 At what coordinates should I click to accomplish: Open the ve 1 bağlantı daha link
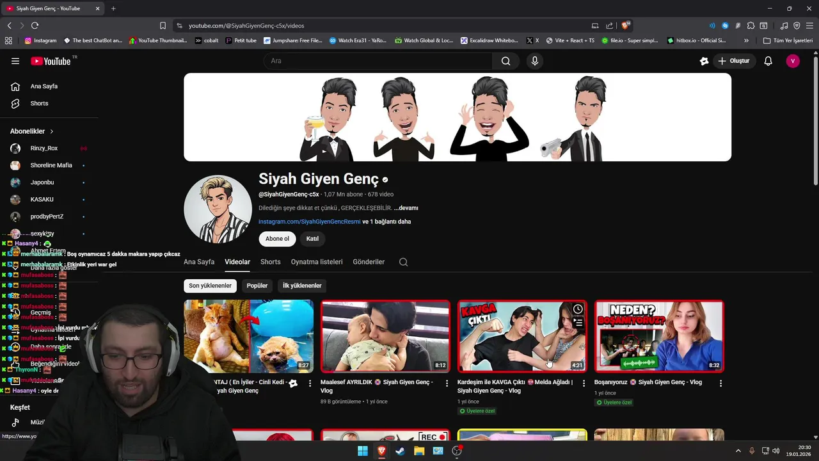tap(386, 222)
